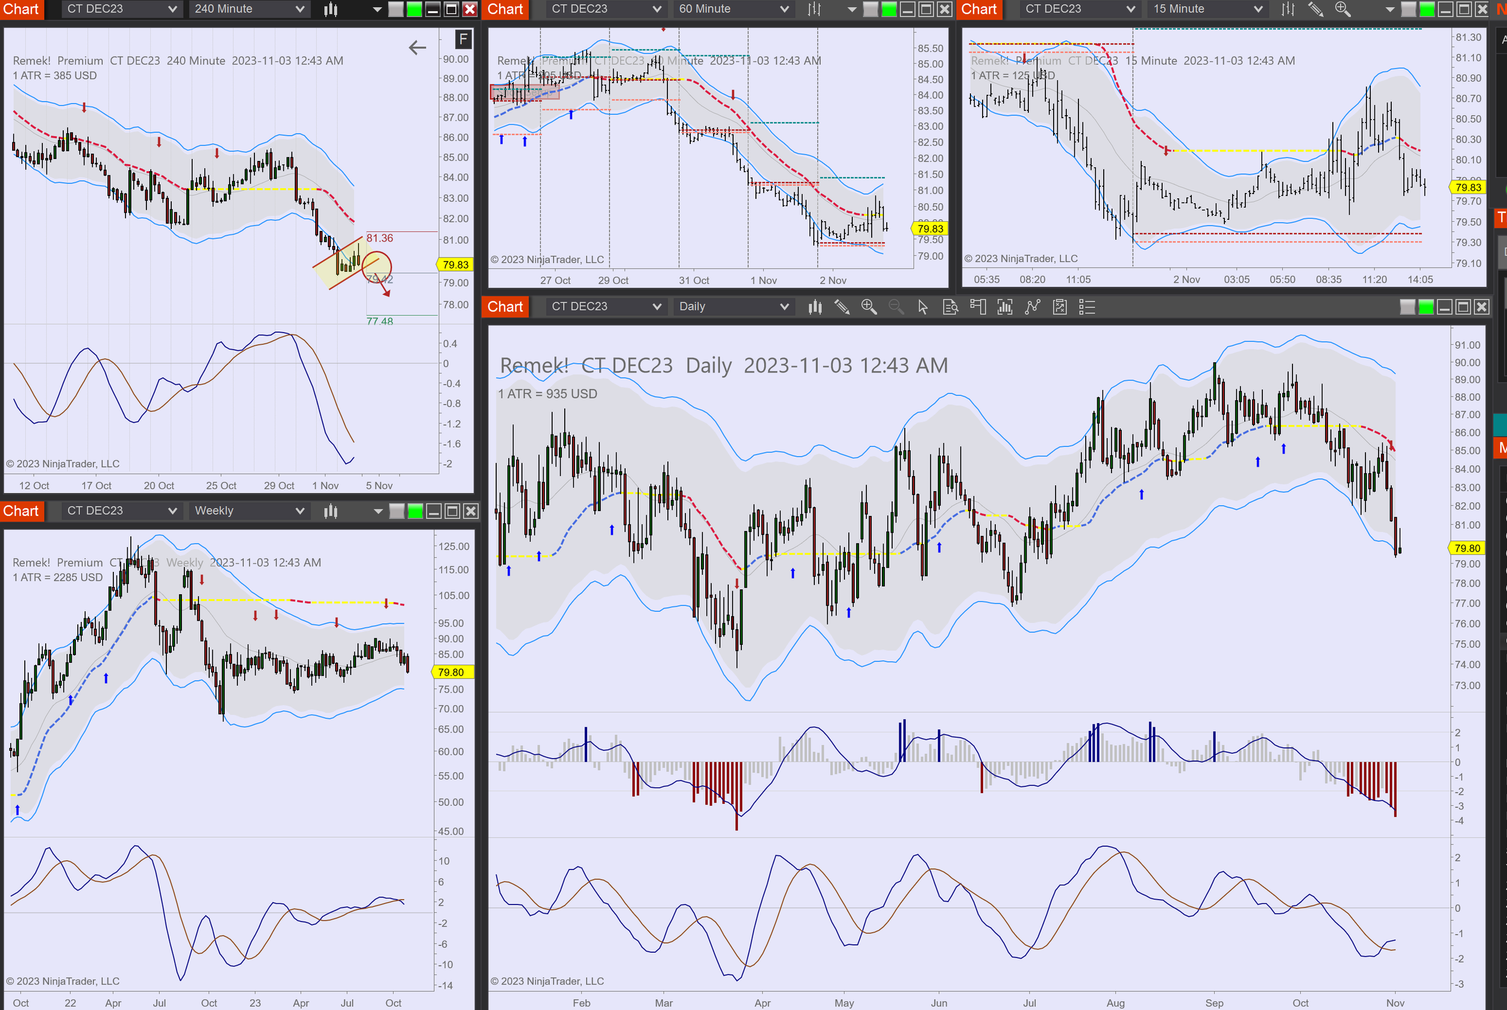The height and width of the screenshot is (1010, 1507).
Task: Toggle gray interval link on Daily chart
Action: point(1407,307)
